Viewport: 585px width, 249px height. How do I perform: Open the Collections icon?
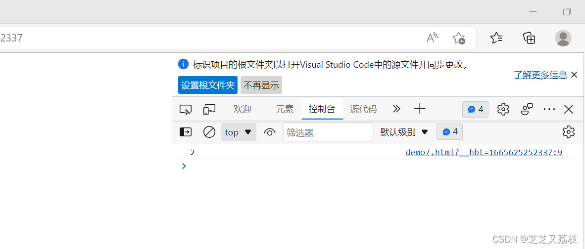pyautogui.click(x=530, y=38)
